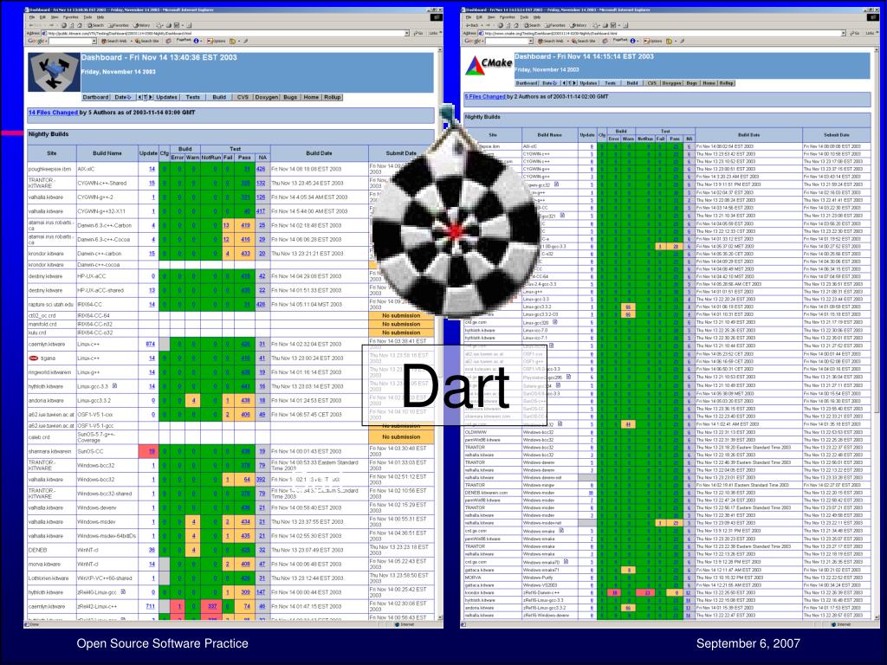Click CVS button in CMake dashboard nav

[652, 83]
